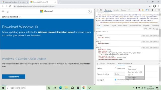Viewport: 161px width, 90px height.
Task: Toggle .cls element classes
Action: (150, 29)
